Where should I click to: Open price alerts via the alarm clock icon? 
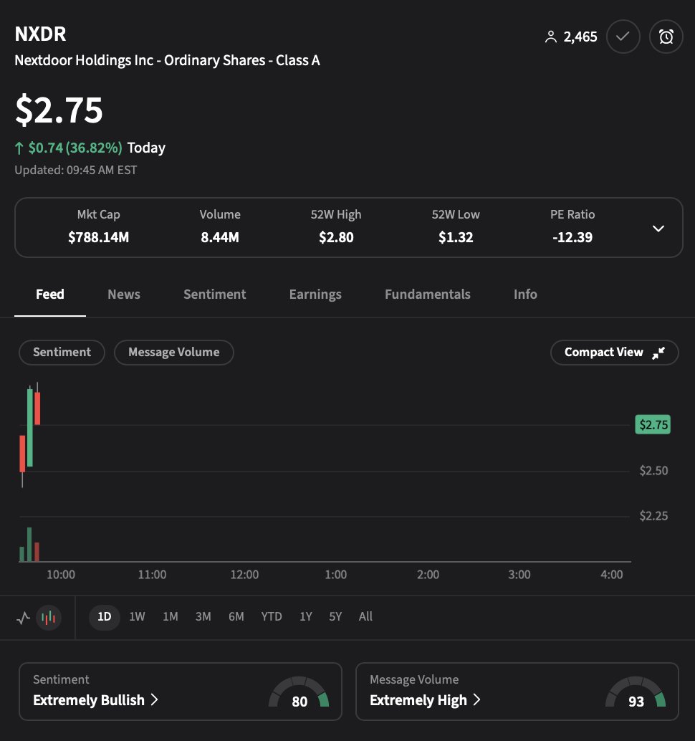point(666,36)
